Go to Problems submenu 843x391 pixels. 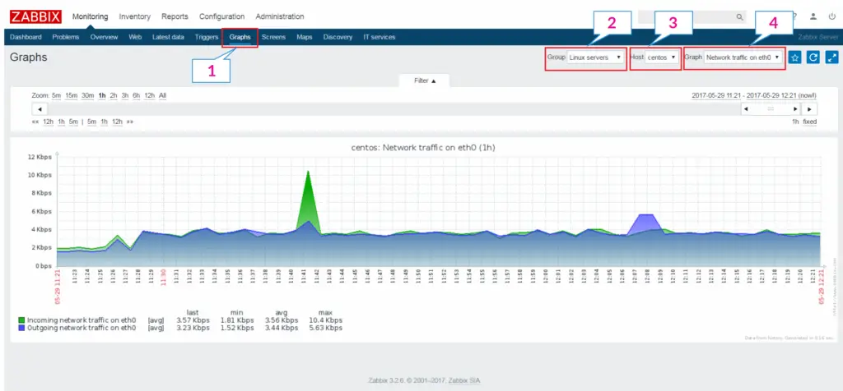pyautogui.click(x=66, y=37)
